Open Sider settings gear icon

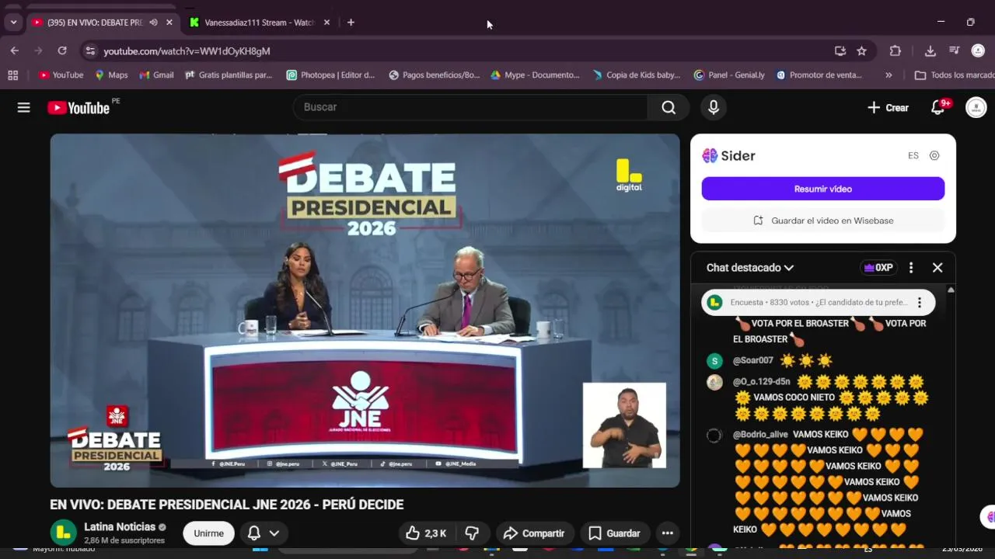934,155
